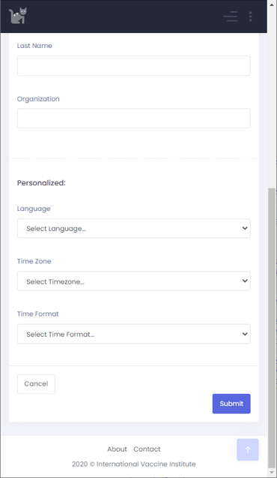
Task: Click the vertical scrollbar thumb
Action: pyautogui.click(x=272, y=328)
